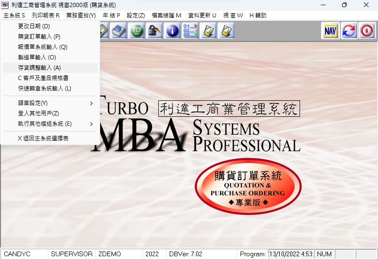The image size is (378, 260).
Task: Select 報價單系統輸入 (Q) menu entry
Action: [50, 47]
